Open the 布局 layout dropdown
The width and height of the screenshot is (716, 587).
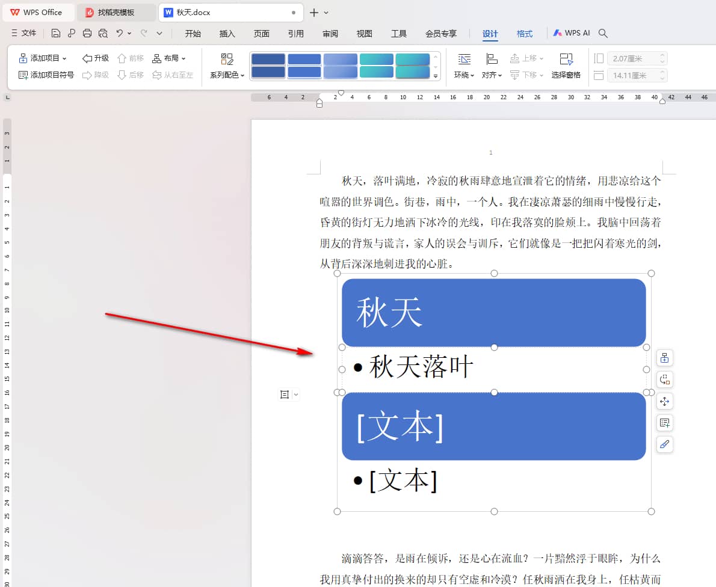(x=169, y=58)
